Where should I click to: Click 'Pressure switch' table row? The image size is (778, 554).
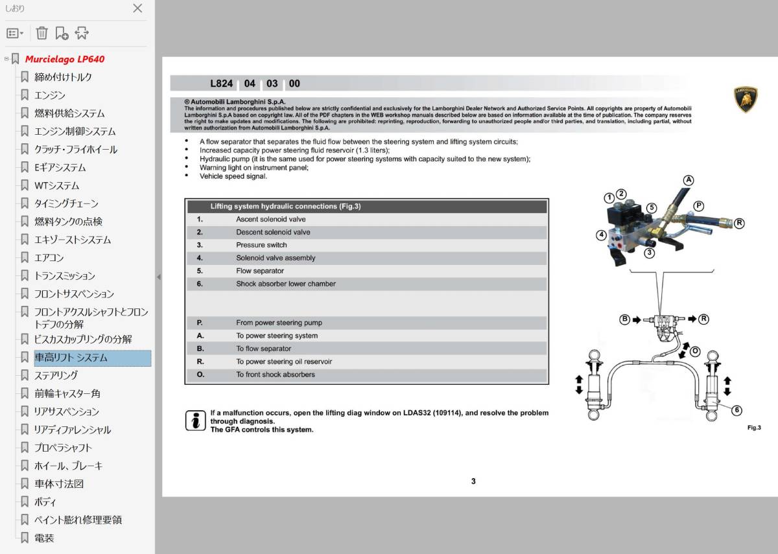pyautogui.click(x=367, y=246)
